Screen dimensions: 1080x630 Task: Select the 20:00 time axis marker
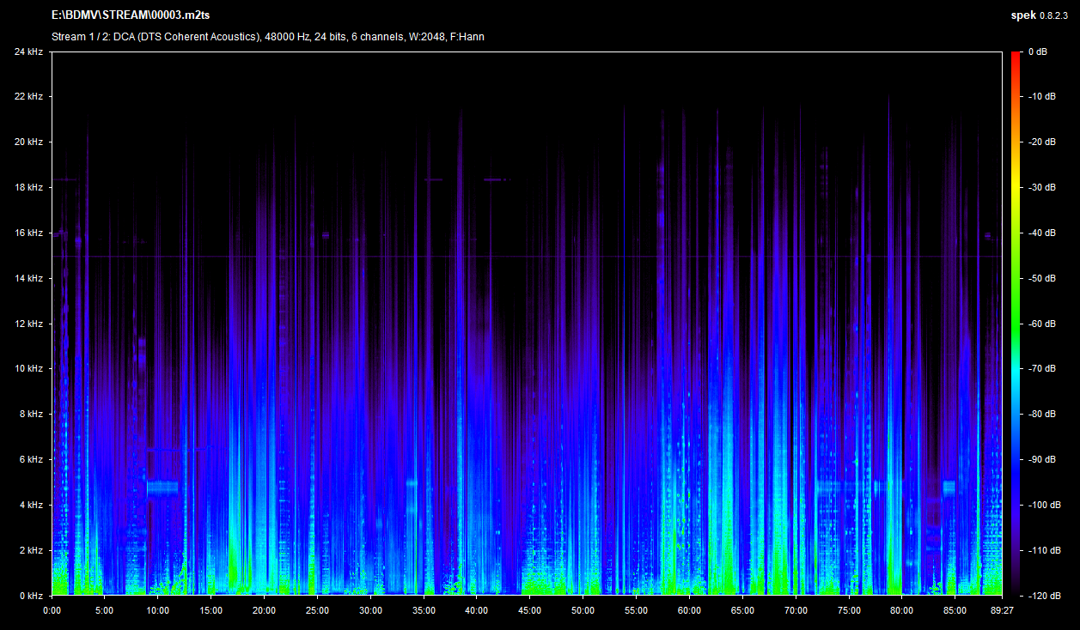[264, 610]
